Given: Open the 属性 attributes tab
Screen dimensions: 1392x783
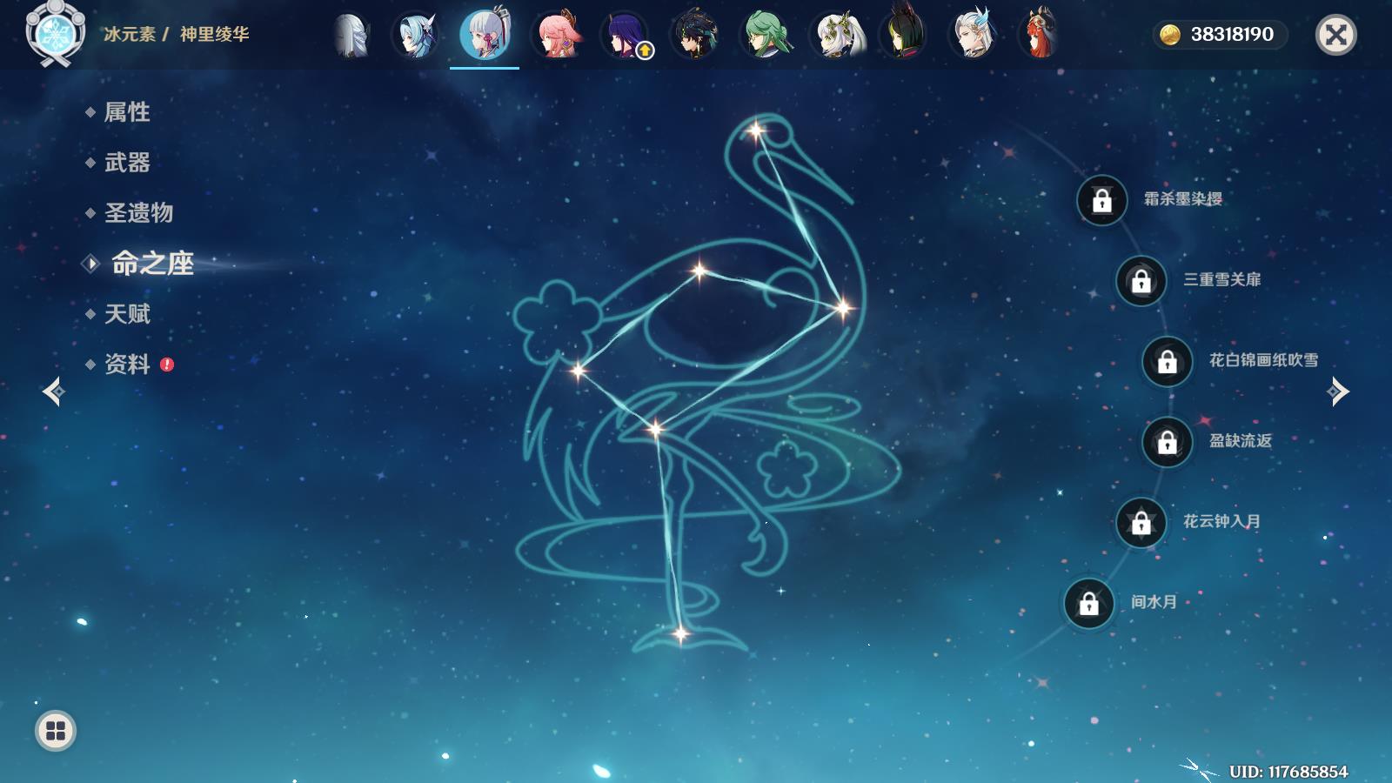Looking at the screenshot, I should coord(127,112).
